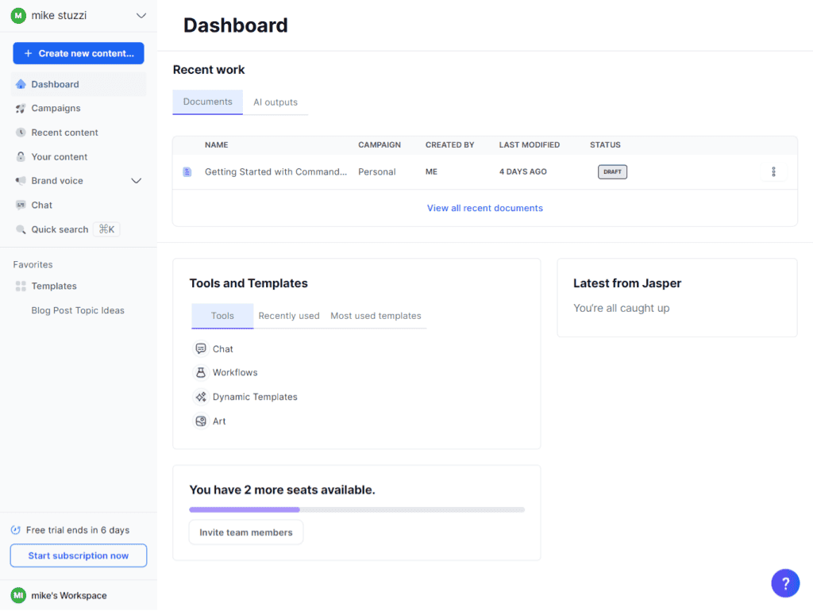Screen dimensions: 813x611
Task: Switch to the AI outputs tab
Action: click(x=275, y=102)
